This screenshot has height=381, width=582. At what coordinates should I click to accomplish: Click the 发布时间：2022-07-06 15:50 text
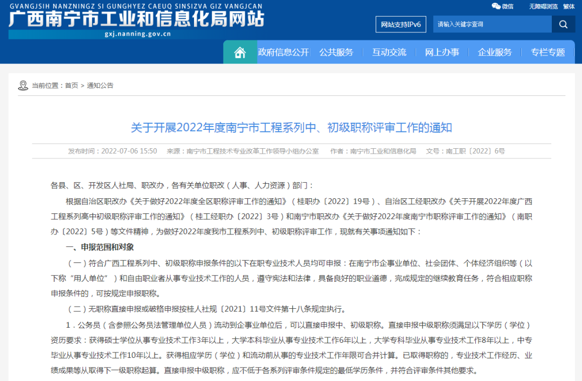coord(113,151)
